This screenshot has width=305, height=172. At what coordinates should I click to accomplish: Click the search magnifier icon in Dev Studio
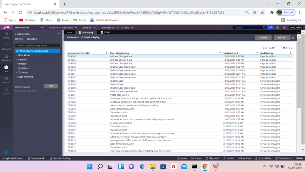click(264, 27)
